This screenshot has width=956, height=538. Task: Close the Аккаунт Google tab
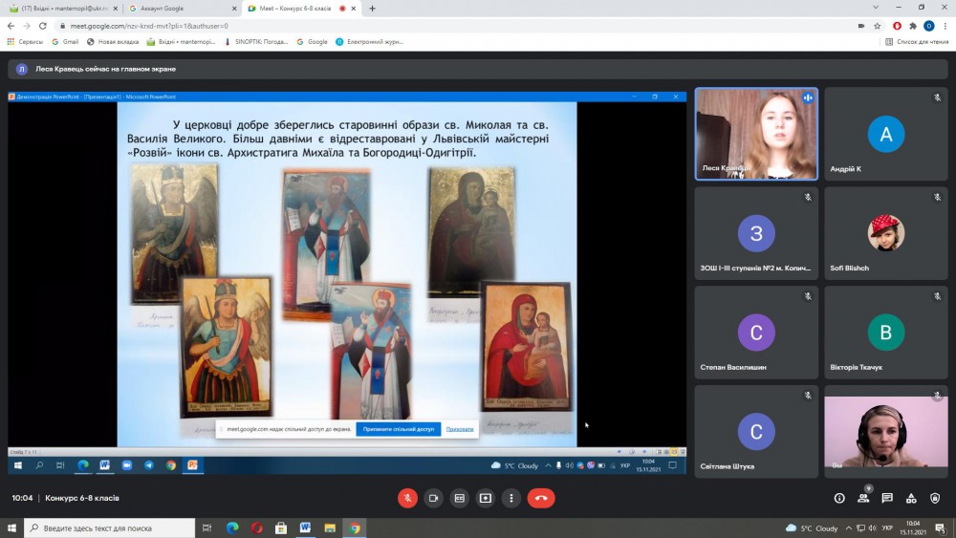pyautogui.click(x=234, y=9)
